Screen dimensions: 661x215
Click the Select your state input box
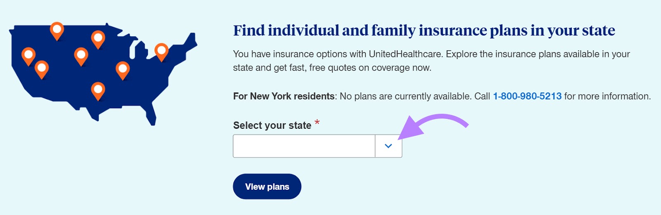(x=304, y=146)
